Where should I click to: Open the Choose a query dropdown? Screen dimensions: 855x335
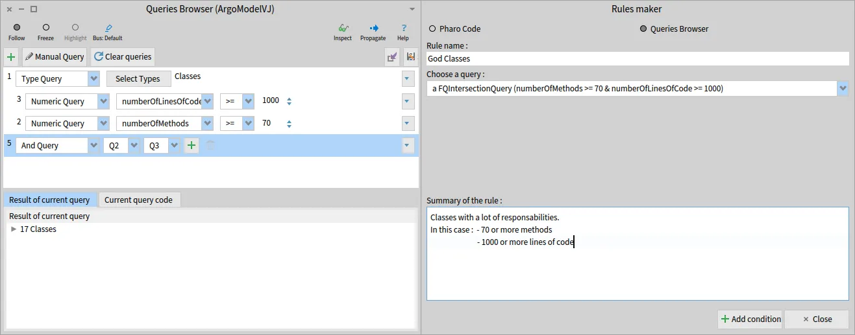point(843,88)
